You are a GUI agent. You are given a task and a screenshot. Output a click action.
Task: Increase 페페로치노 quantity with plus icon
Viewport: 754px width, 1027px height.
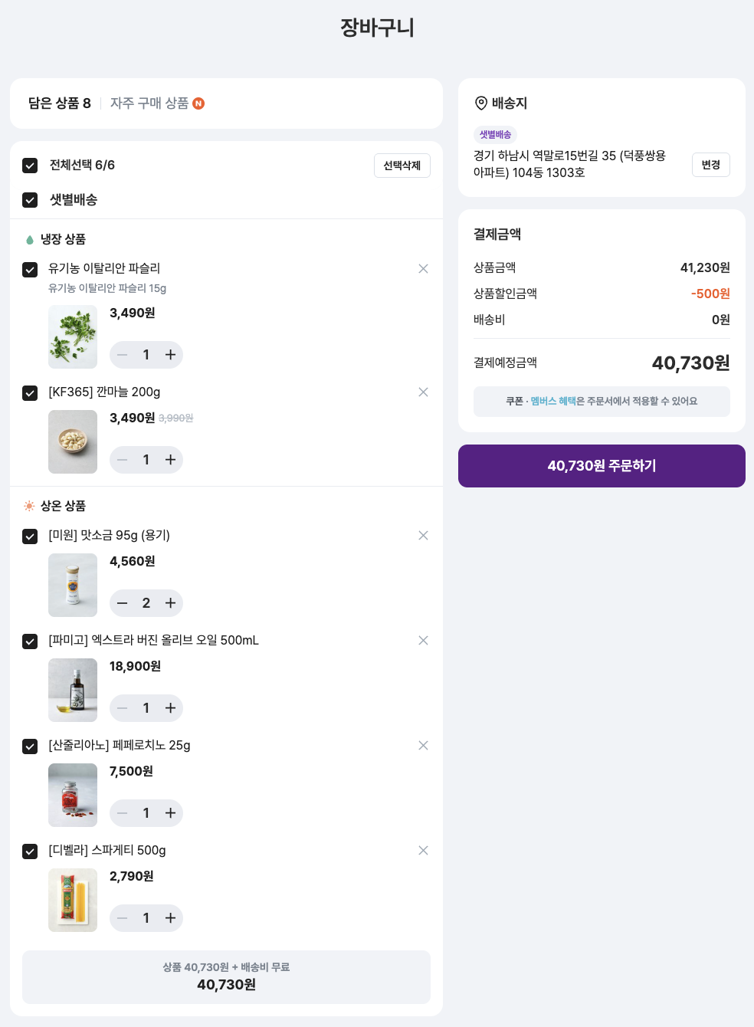[170, 812]
